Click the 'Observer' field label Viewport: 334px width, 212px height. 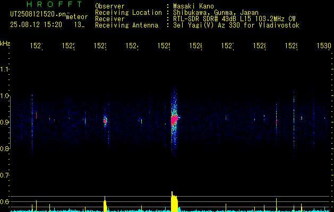coord(110,6)
